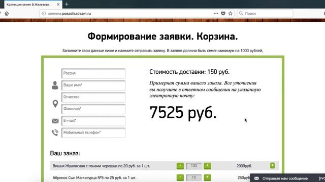Image resolution: width=325 pixels, height=182 pixels.
Task: Click the 250руб. row price
Action: [244, 177]
